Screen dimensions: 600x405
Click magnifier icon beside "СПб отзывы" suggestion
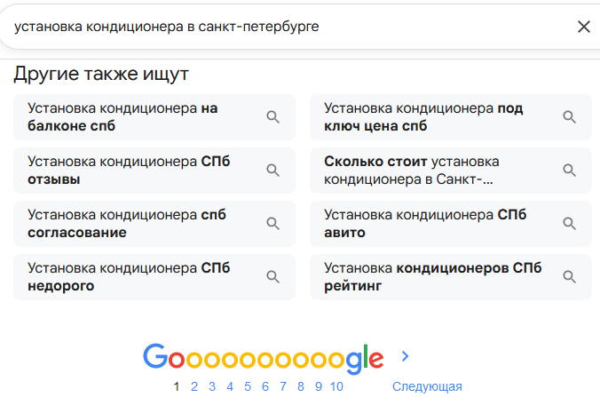(x=273, y=171)
